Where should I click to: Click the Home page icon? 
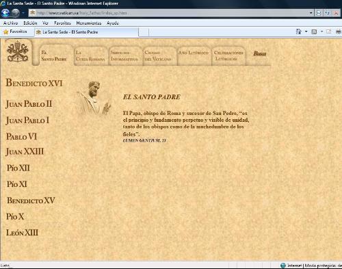[298, 31]
